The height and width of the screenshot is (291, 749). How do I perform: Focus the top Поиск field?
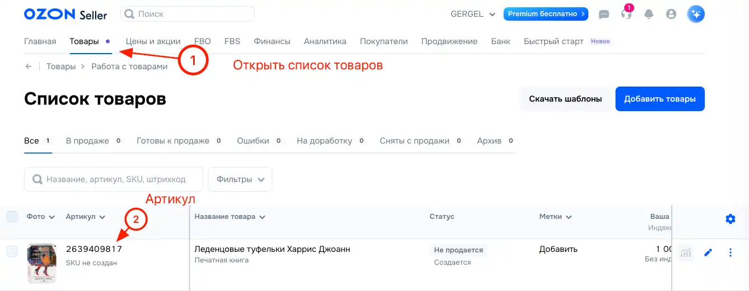click(x=188, y=14)
